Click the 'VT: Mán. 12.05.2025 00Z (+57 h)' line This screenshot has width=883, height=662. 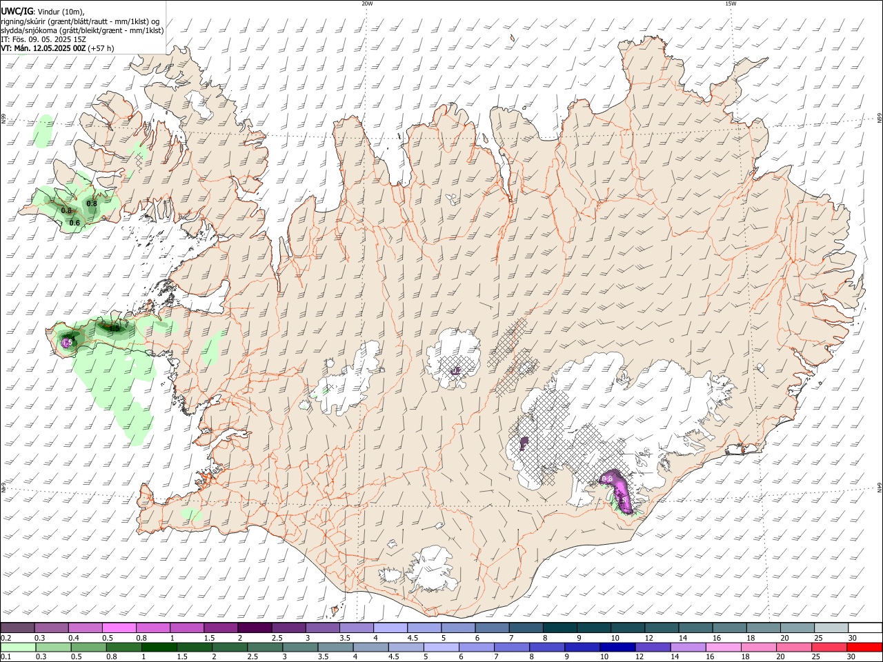pos(57,49)
